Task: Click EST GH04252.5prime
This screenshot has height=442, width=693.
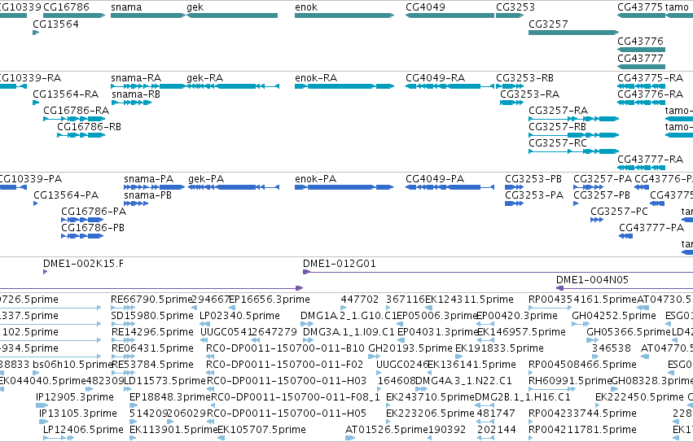Action: pyautogui.click(x=581, y=324)
